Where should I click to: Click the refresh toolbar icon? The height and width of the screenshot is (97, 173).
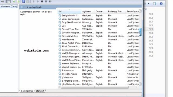(14, 2)
